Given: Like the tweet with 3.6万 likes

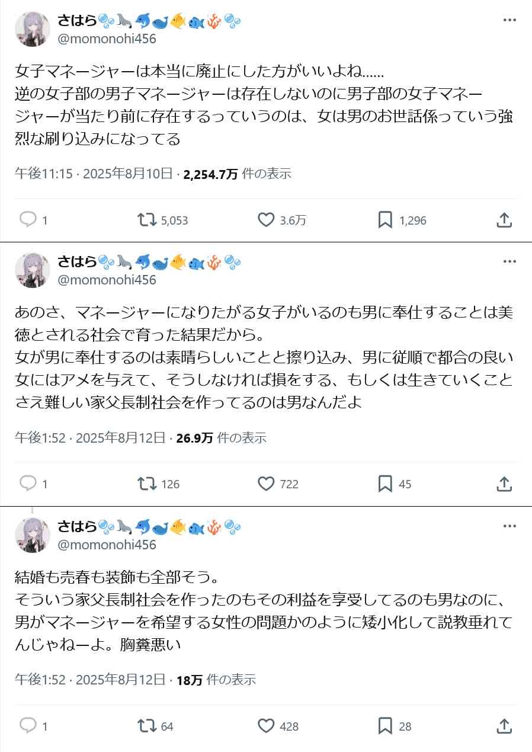Looking at the screenshot, I should coord(266,220).
